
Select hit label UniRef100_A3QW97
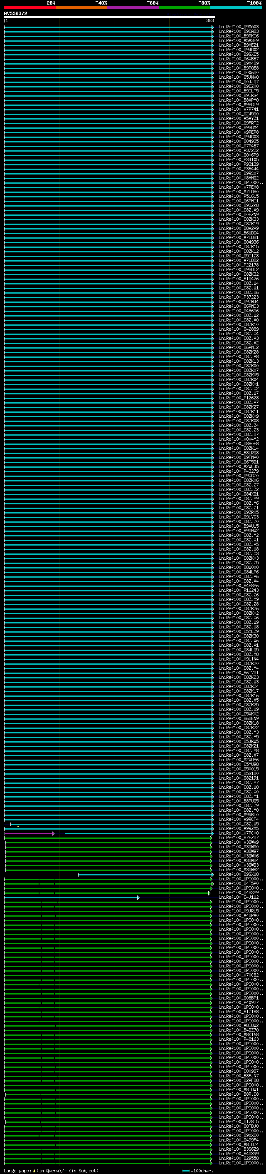[239, 851]
